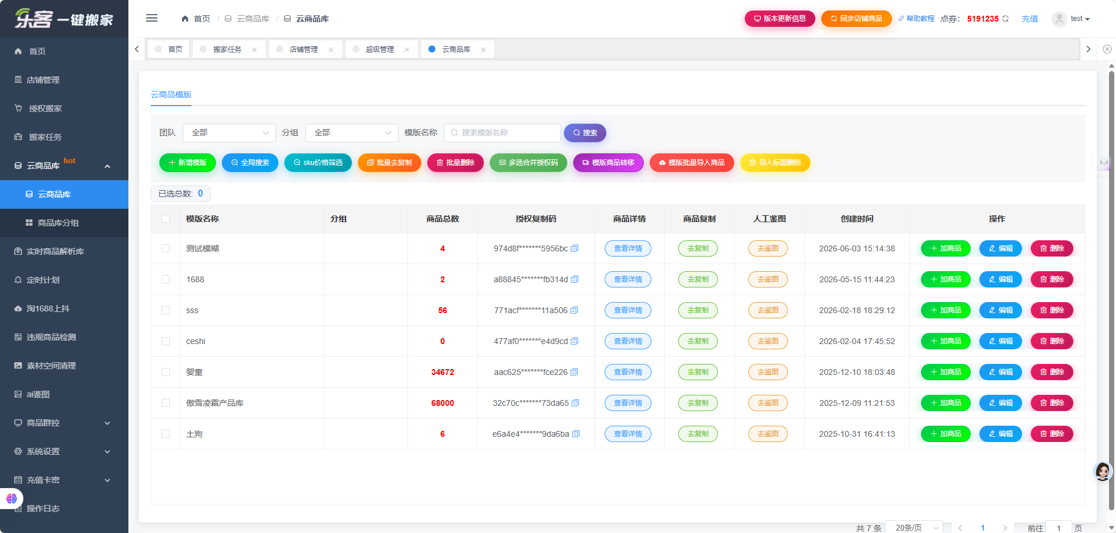Switch to the 店铺管理 tab
This screenshot has width=1116, height=533.
[x=304, y=50]
